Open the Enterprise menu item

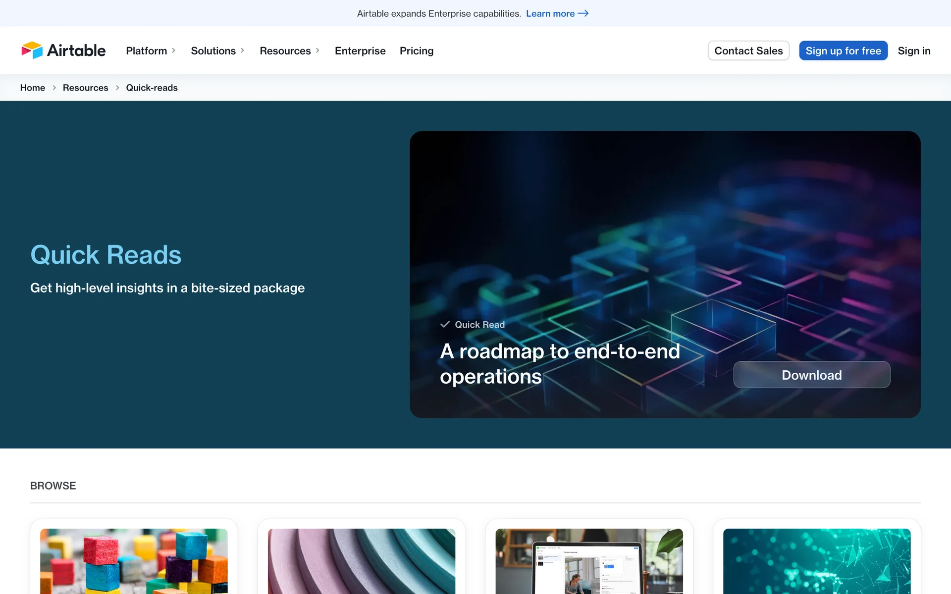[x=360, y=50]
